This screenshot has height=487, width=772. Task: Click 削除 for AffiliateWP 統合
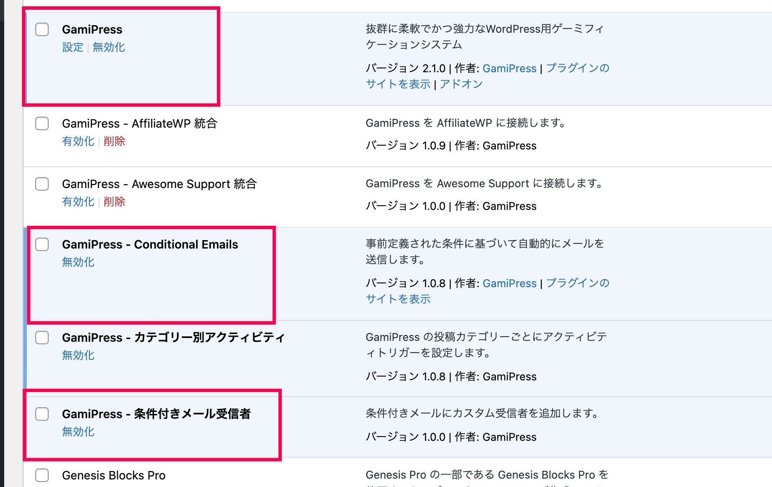coord(114,141)
